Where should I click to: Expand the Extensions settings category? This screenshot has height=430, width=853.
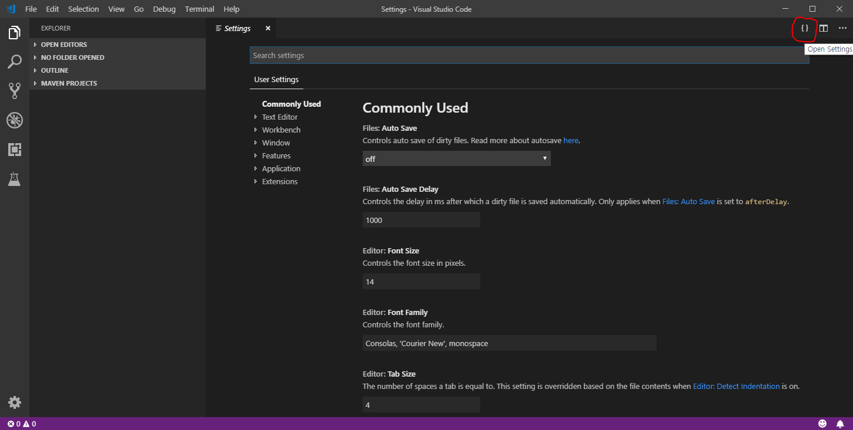[280, 182]
